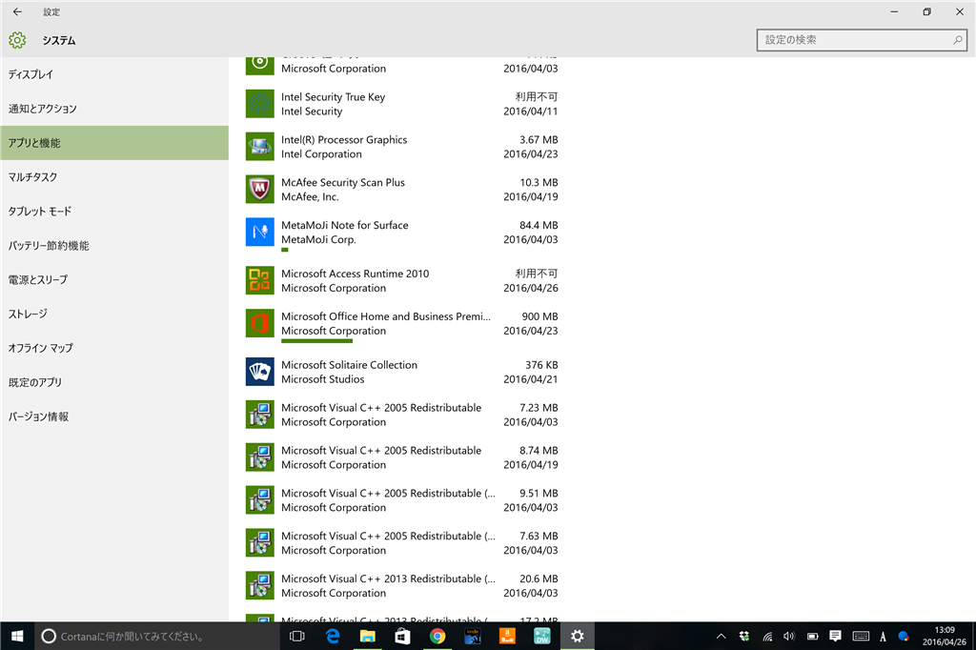Screen dimensions: 976x650
Task: Open バッテリー節約機能 settings page
Action: pyautogui.click(x=114, y=245)
